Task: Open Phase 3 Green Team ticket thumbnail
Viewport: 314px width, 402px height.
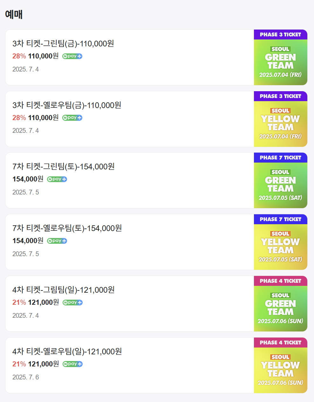Action: click(x=281, y=58)
